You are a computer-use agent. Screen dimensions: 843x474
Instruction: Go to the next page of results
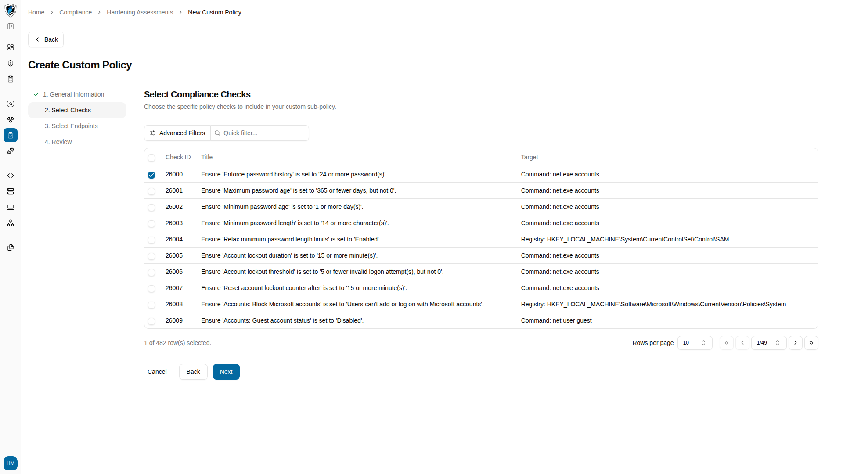[796, 343]
